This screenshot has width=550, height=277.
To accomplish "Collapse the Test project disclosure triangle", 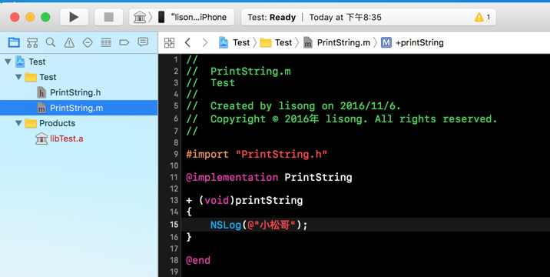I will coord(8,62).
